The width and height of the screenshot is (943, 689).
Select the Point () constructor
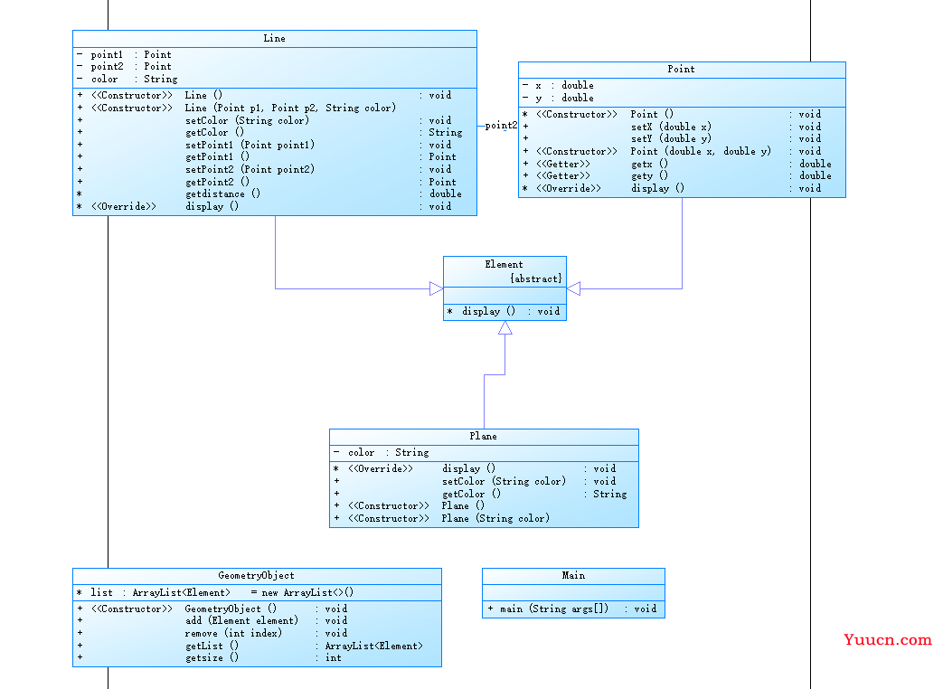tap(652, 114)
